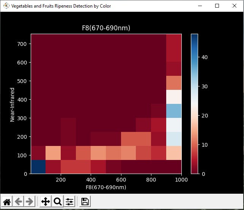
Task: Minimize the Ripeness Detection window
Action: [200, 6]
